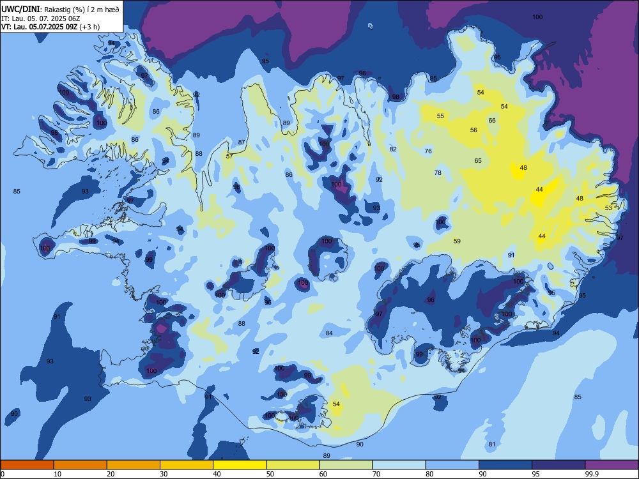This screenshot has height=479, width=639.
Task: Click the legend tick label '40'
Action: click(217, 474)
